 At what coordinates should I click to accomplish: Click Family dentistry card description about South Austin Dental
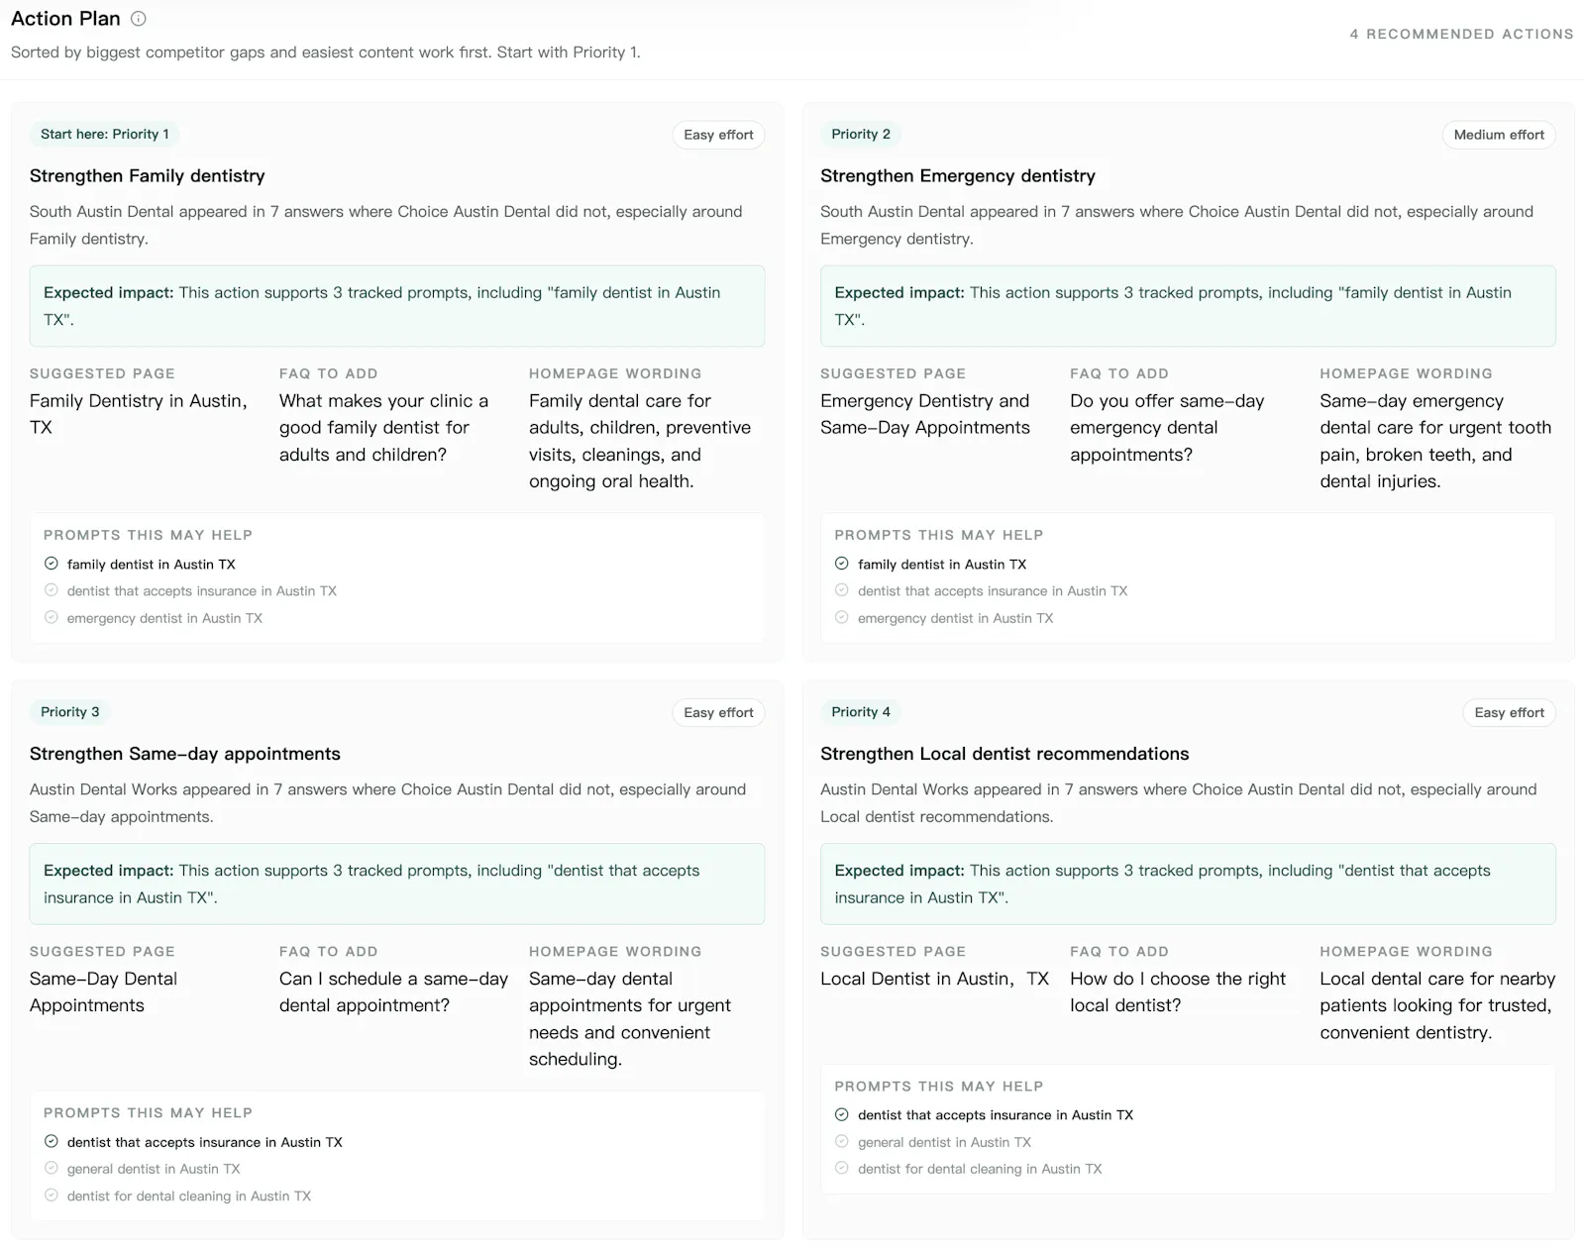pos(386,225)
